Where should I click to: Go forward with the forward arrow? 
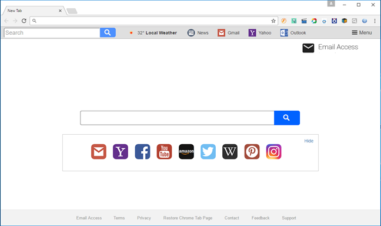click(15, 21)
